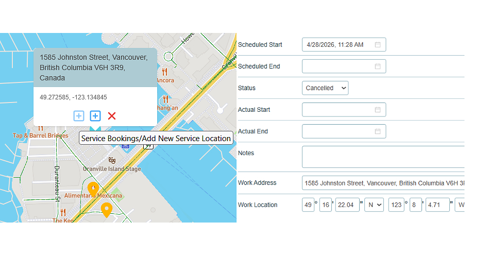The image size is (489, 256).
Task: Close the map popup with the red X
Action: 112,116
